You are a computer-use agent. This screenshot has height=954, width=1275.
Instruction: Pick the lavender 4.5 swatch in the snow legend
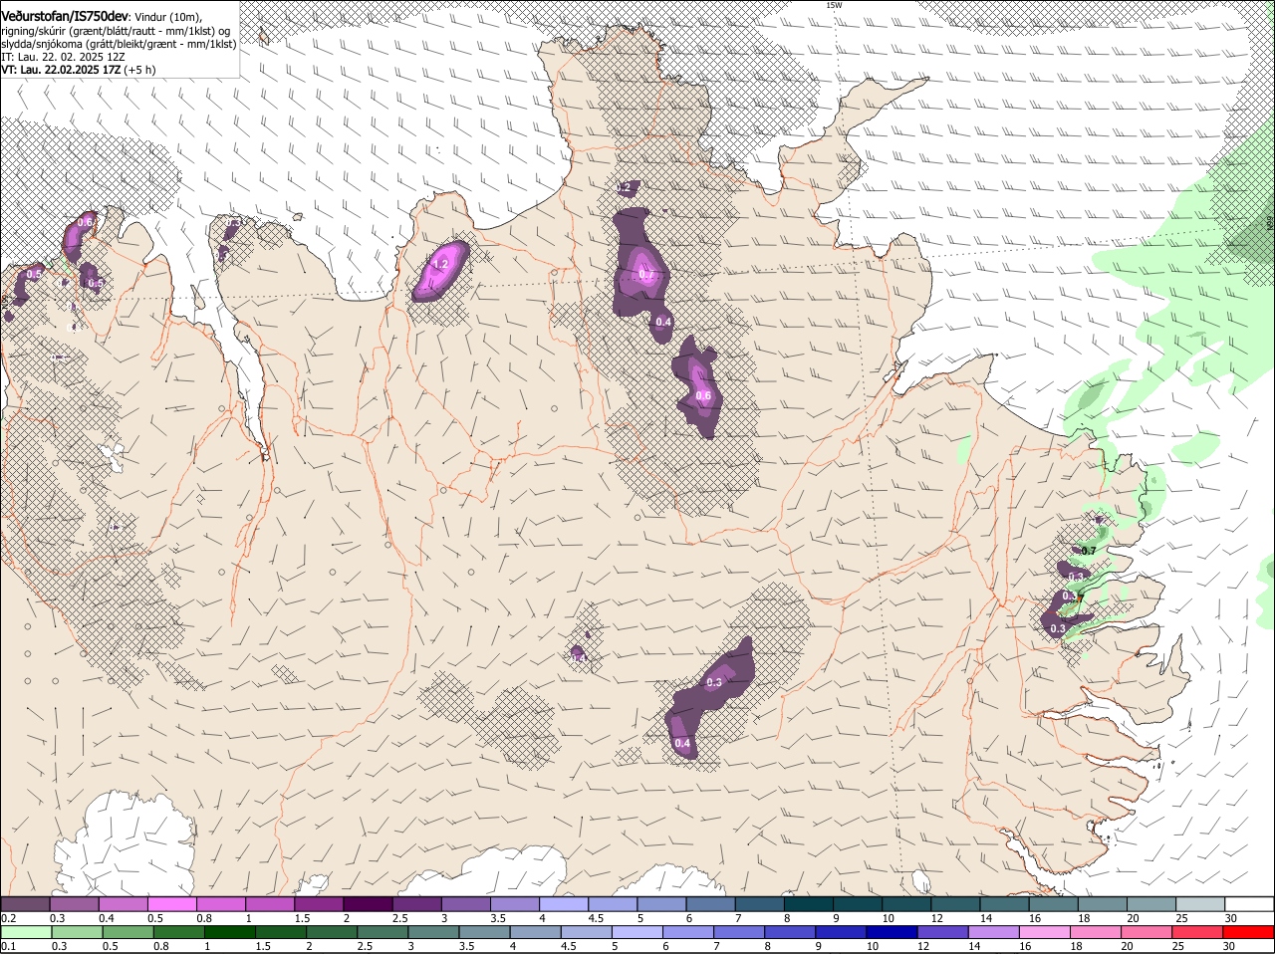[613, 902]
